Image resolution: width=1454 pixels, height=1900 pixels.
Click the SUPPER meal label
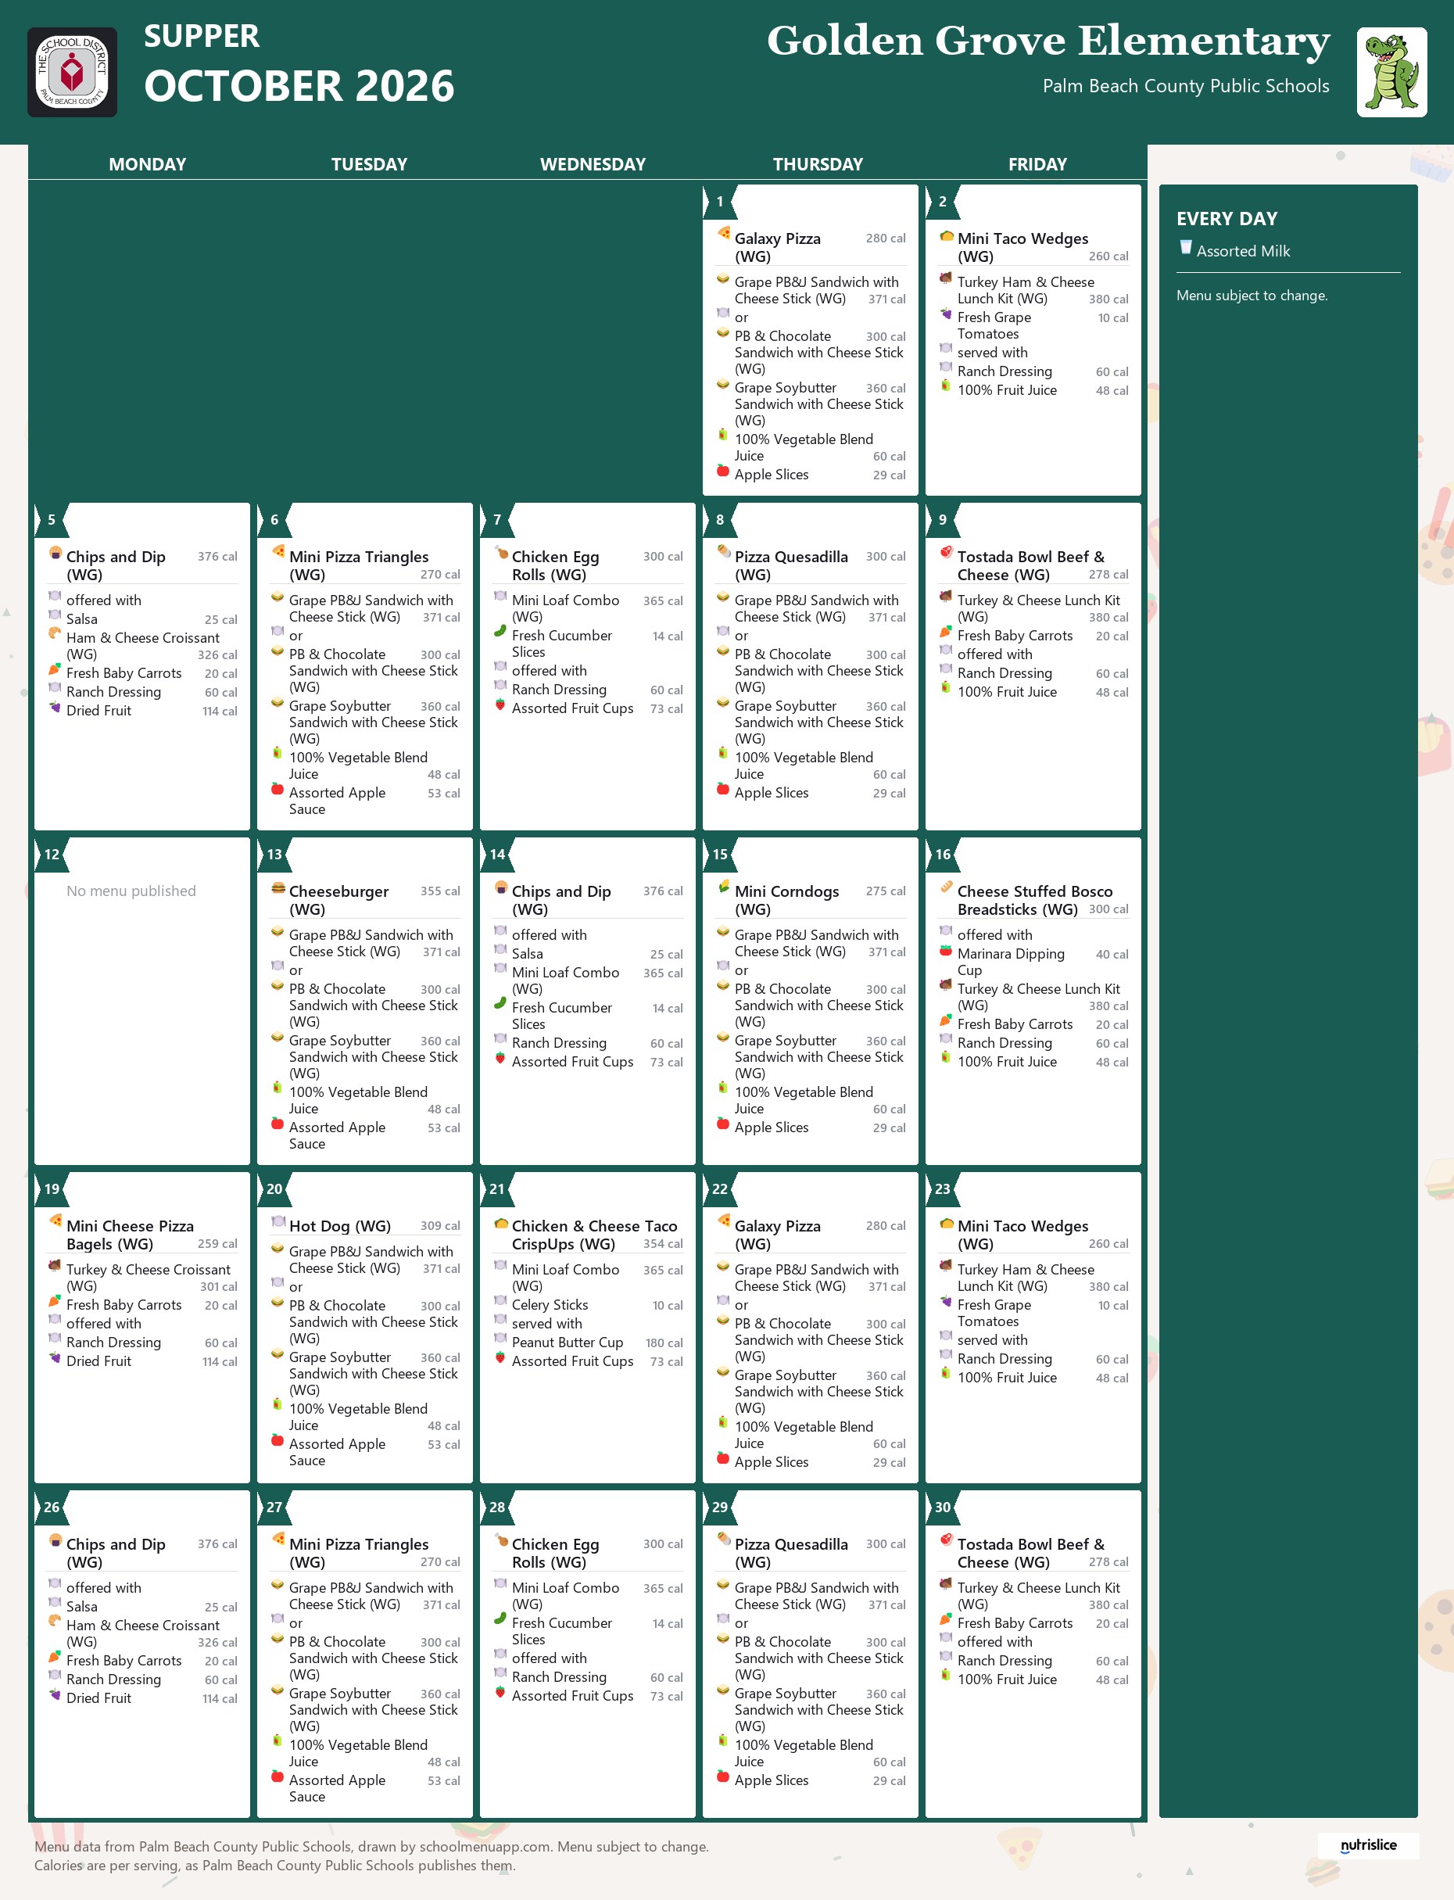tap(202, 36)
